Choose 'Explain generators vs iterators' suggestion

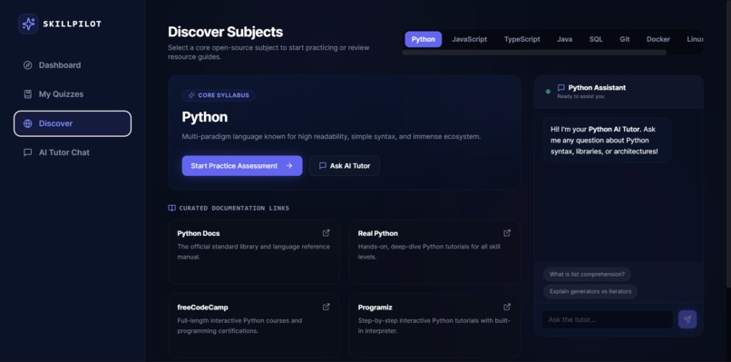pos(590,291)
